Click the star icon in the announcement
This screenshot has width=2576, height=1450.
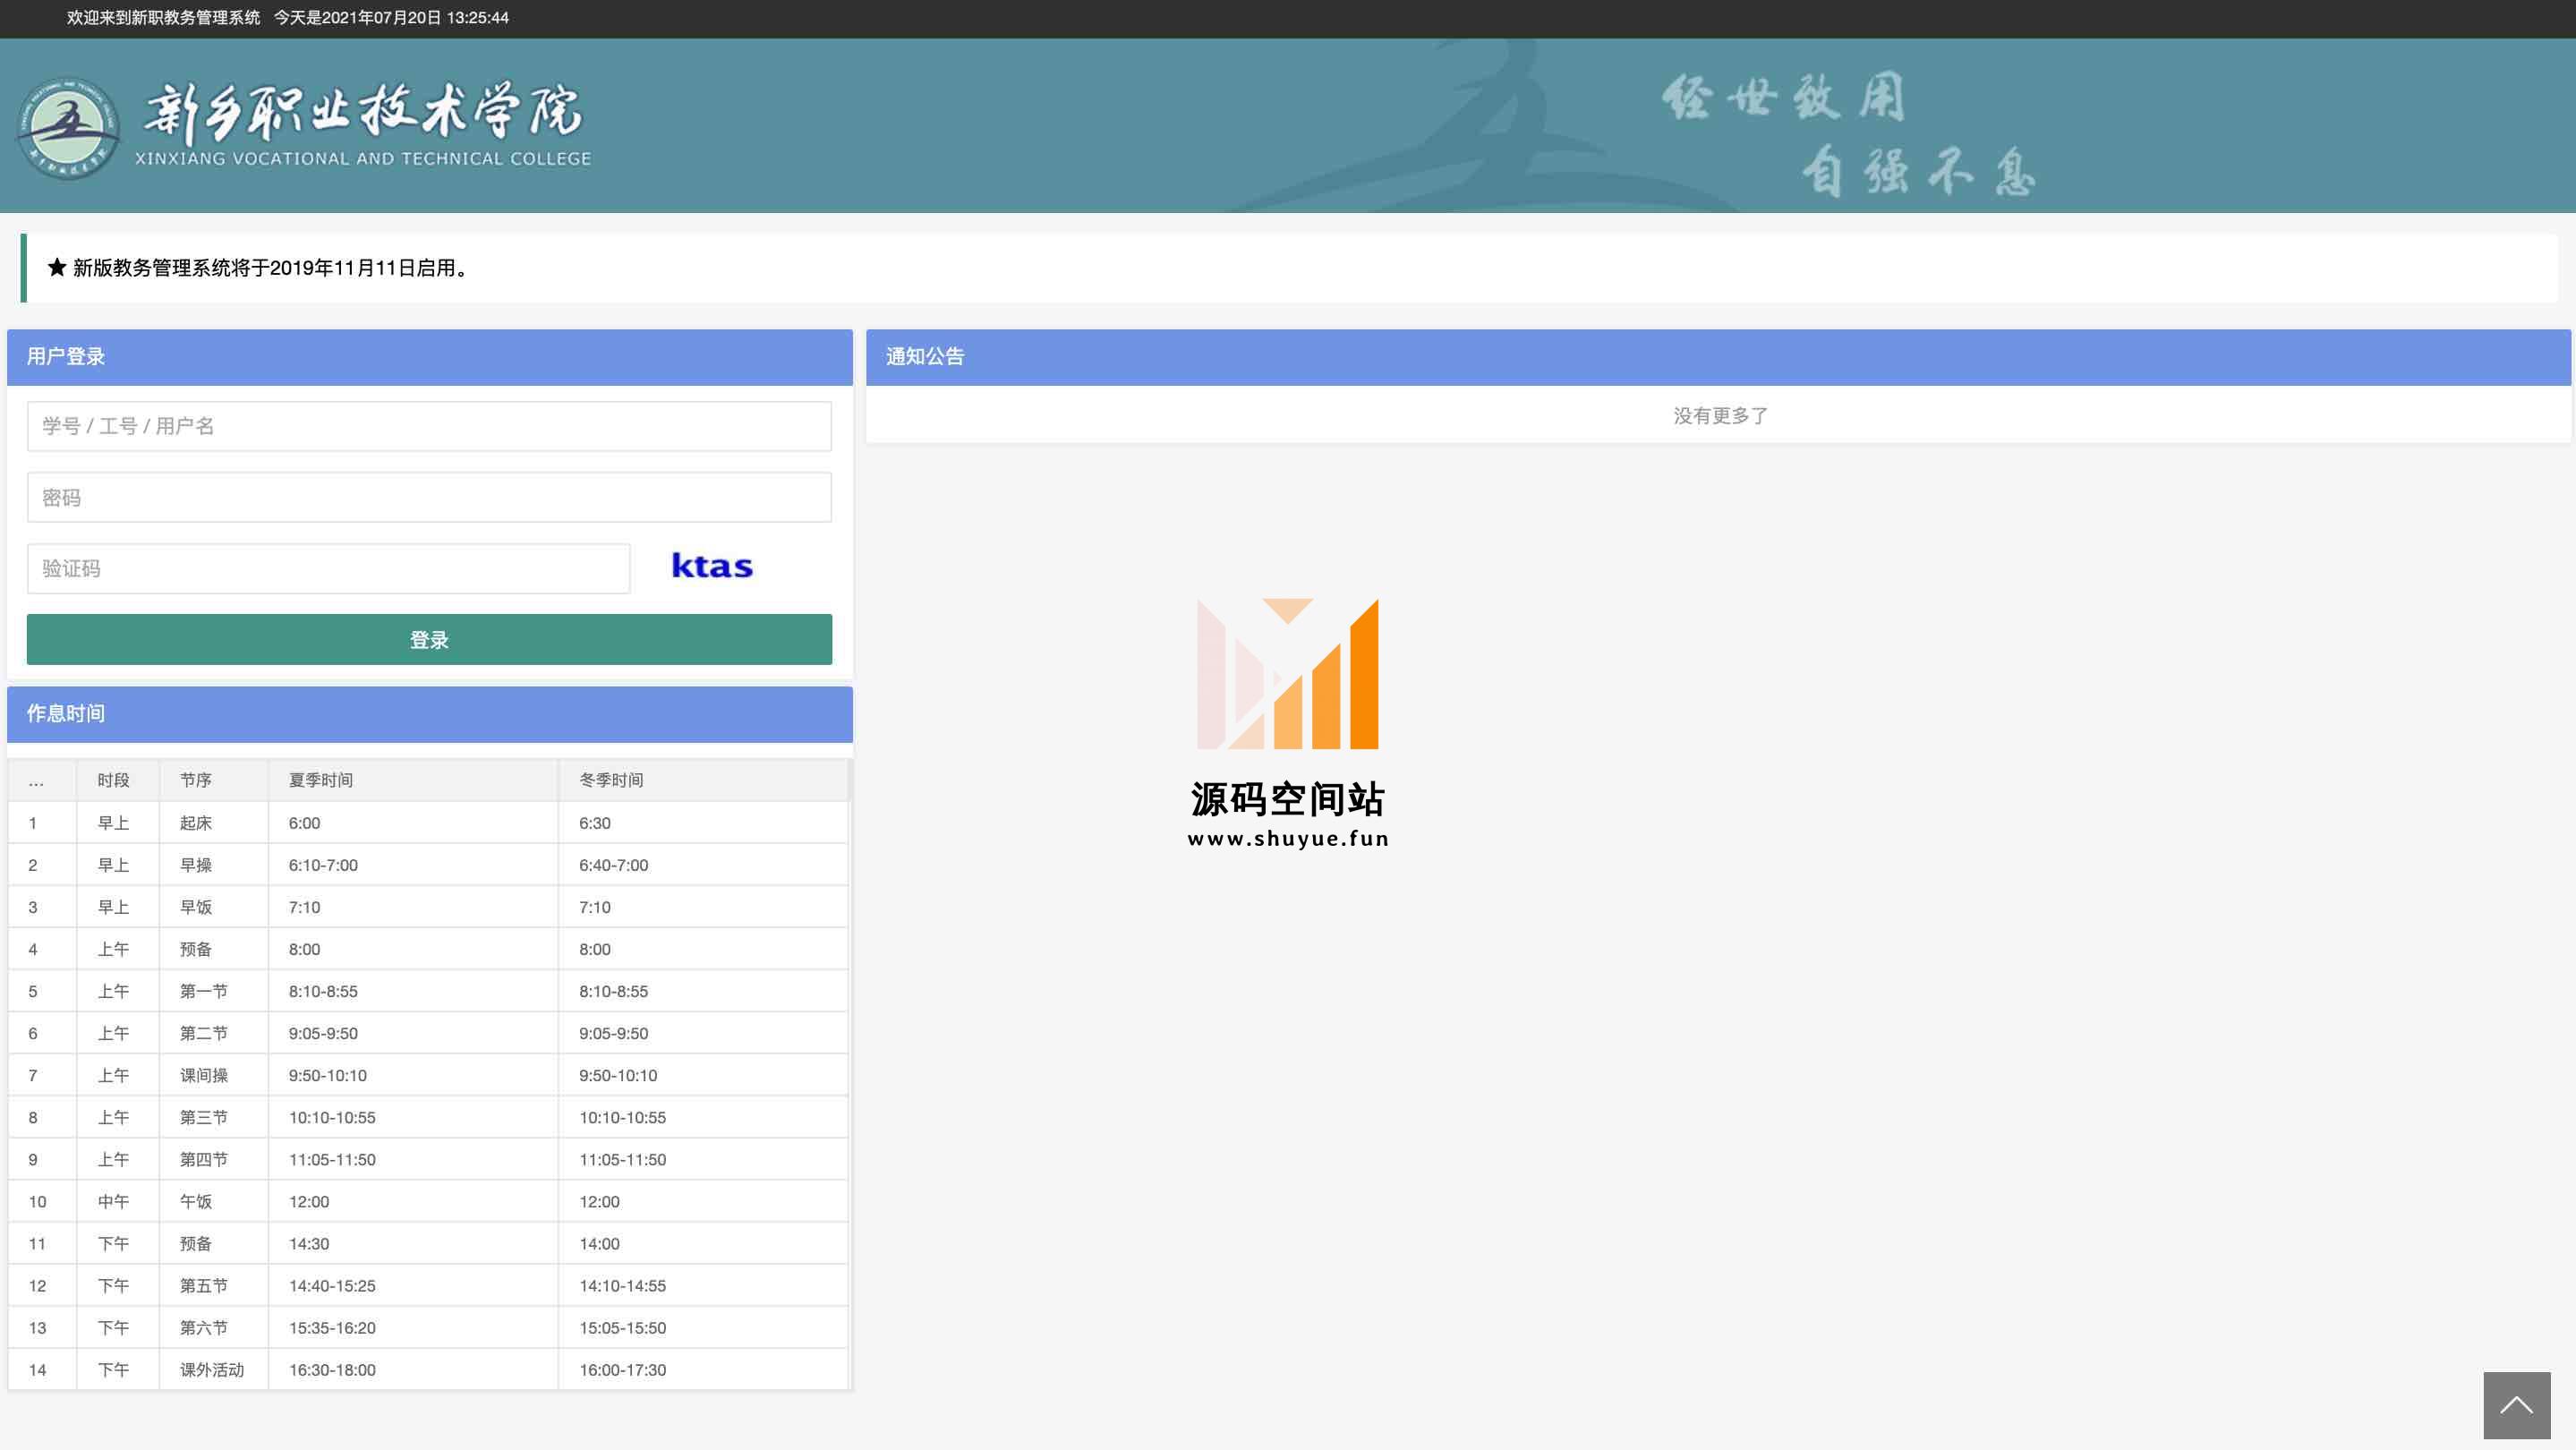57,267
